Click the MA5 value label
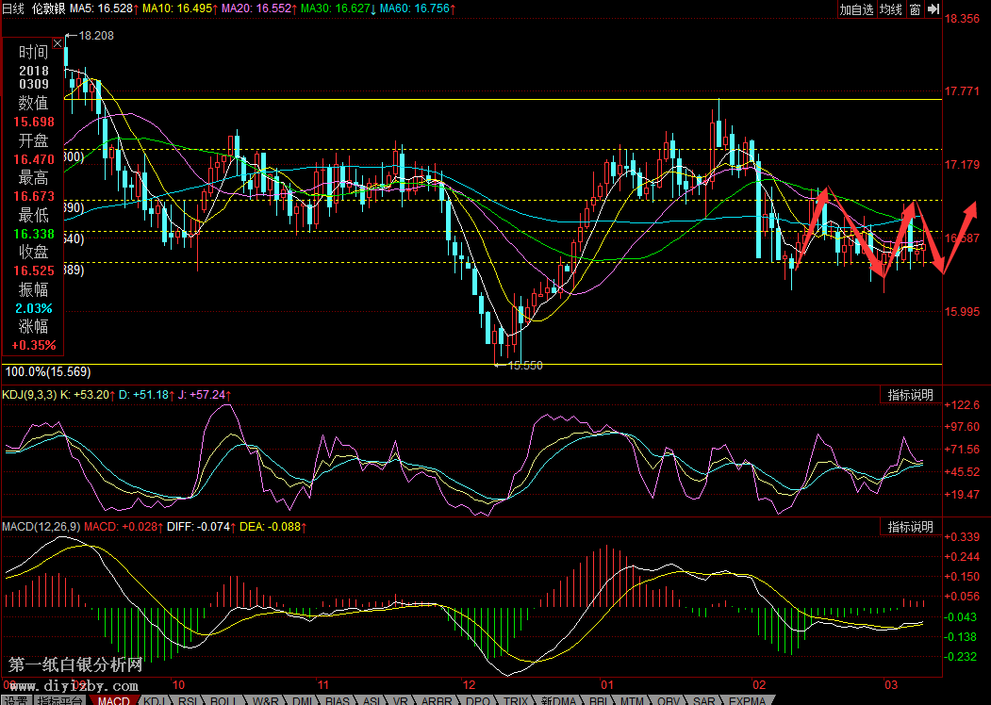 tap(103, 8)
